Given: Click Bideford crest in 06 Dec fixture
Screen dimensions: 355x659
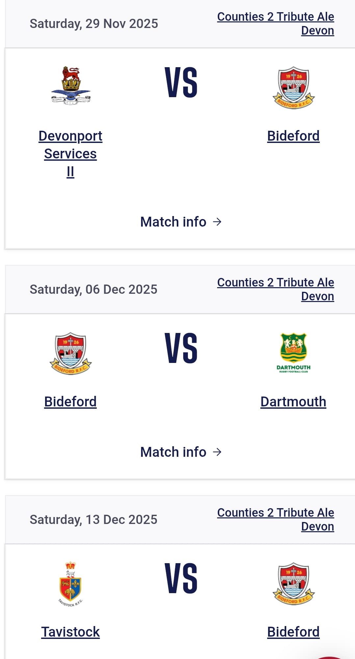Looking at the screenshot, I should click(70, 353).
